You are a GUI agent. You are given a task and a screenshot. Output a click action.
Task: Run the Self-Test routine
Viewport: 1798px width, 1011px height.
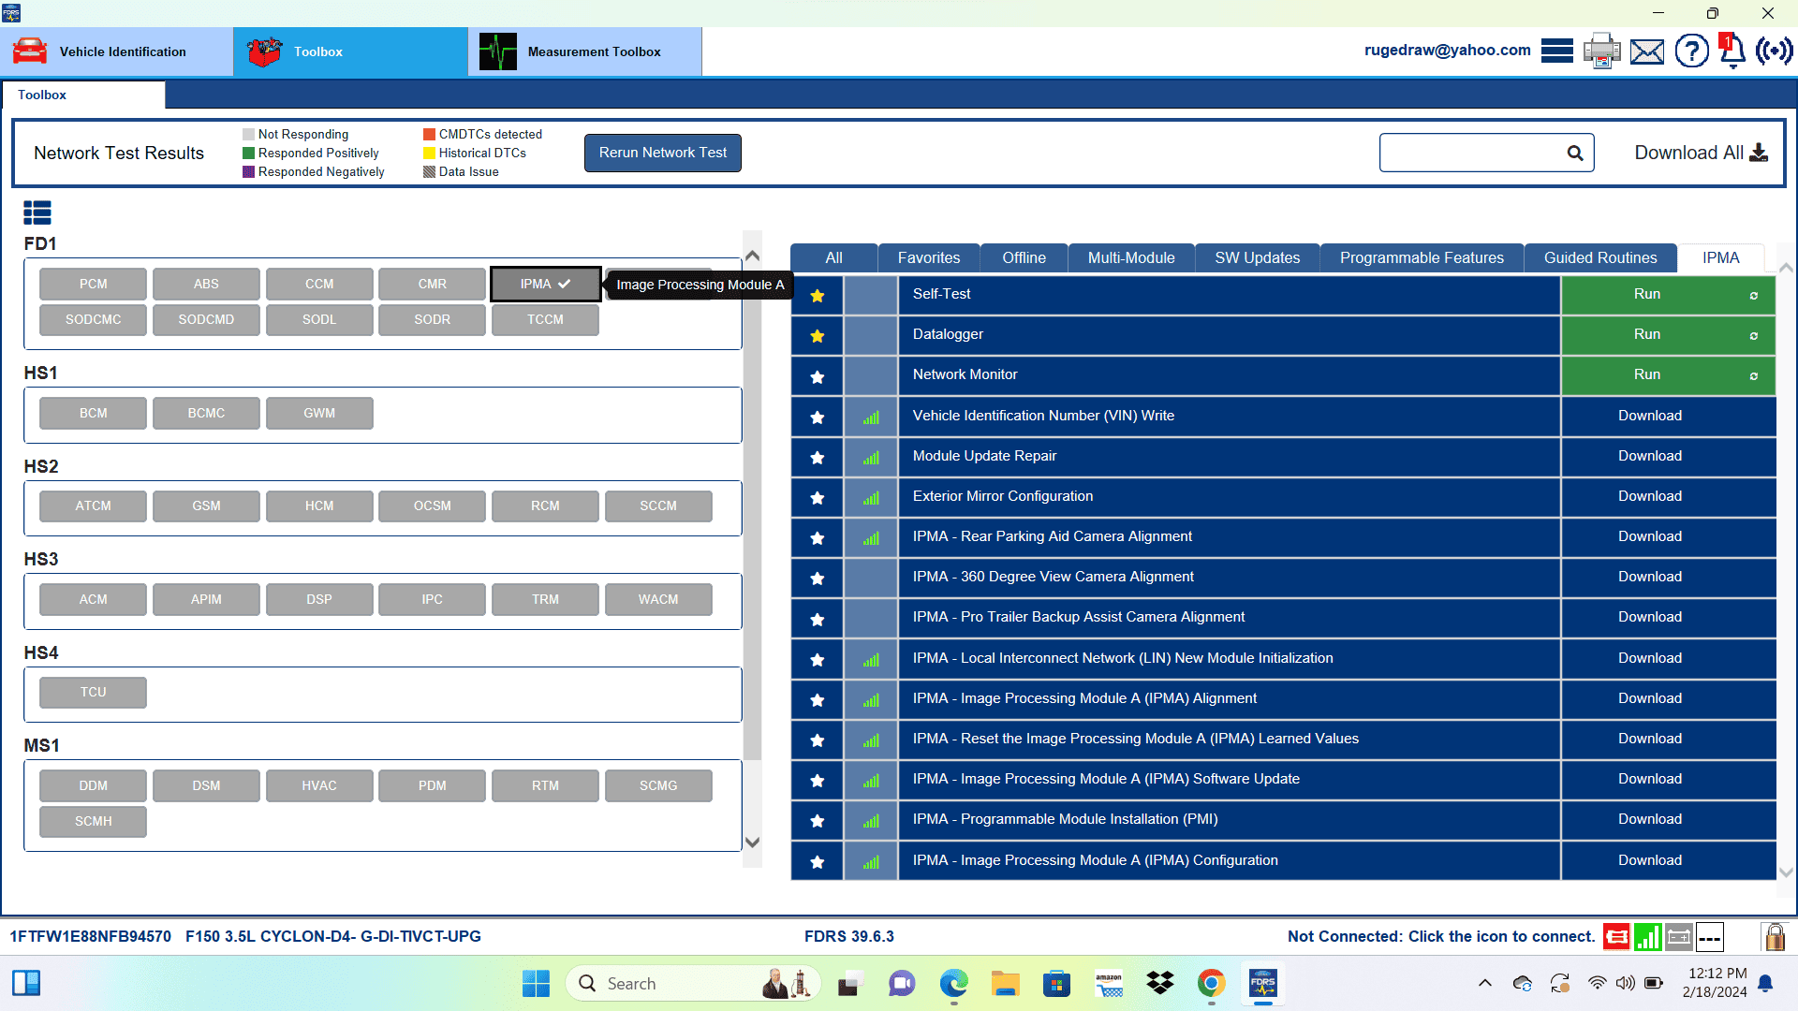(1668, 295)
